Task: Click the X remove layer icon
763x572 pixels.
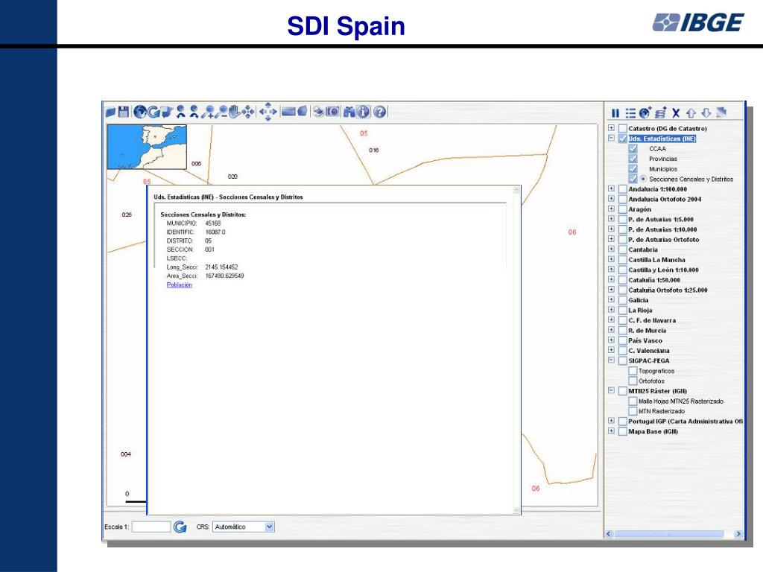Action: (676, 113)
